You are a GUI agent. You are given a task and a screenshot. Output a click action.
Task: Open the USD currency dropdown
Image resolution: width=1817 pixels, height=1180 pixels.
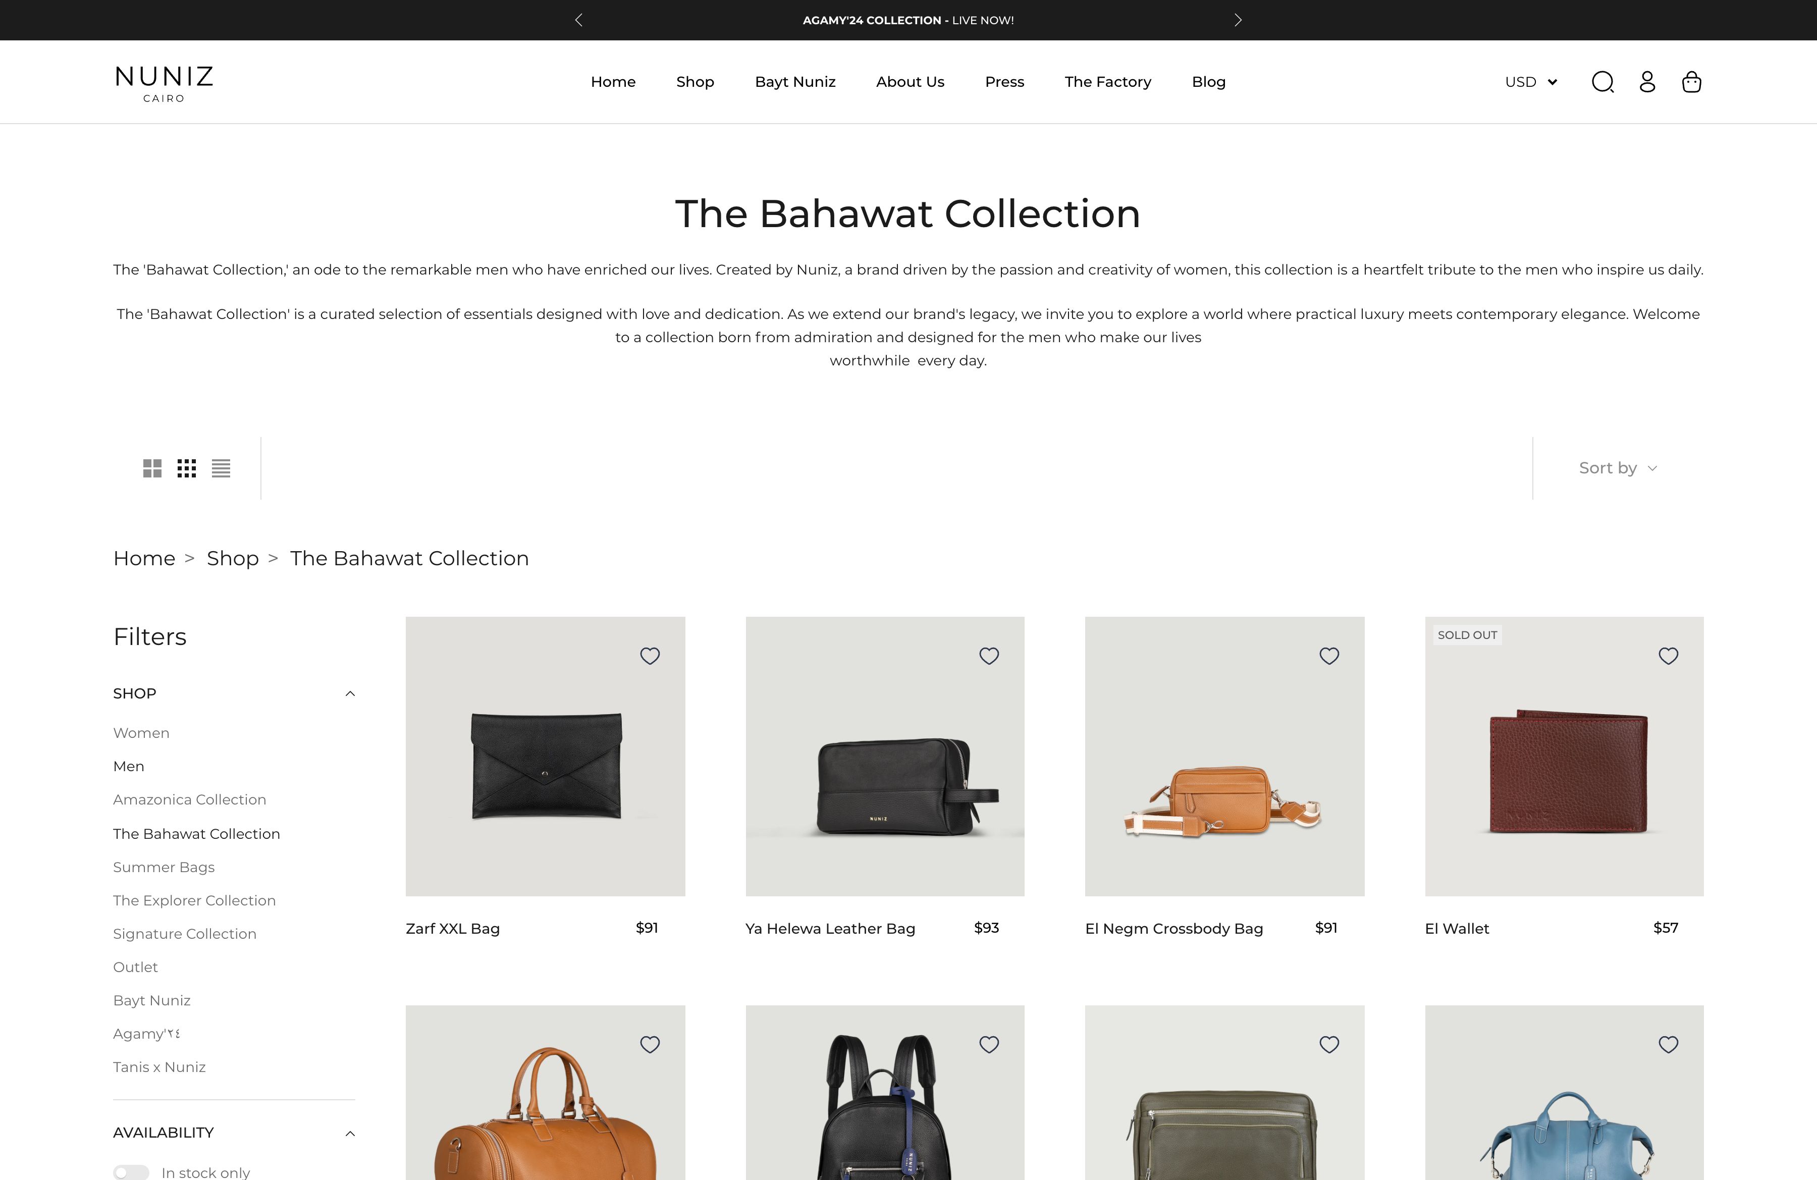(x=1531, y=82)
